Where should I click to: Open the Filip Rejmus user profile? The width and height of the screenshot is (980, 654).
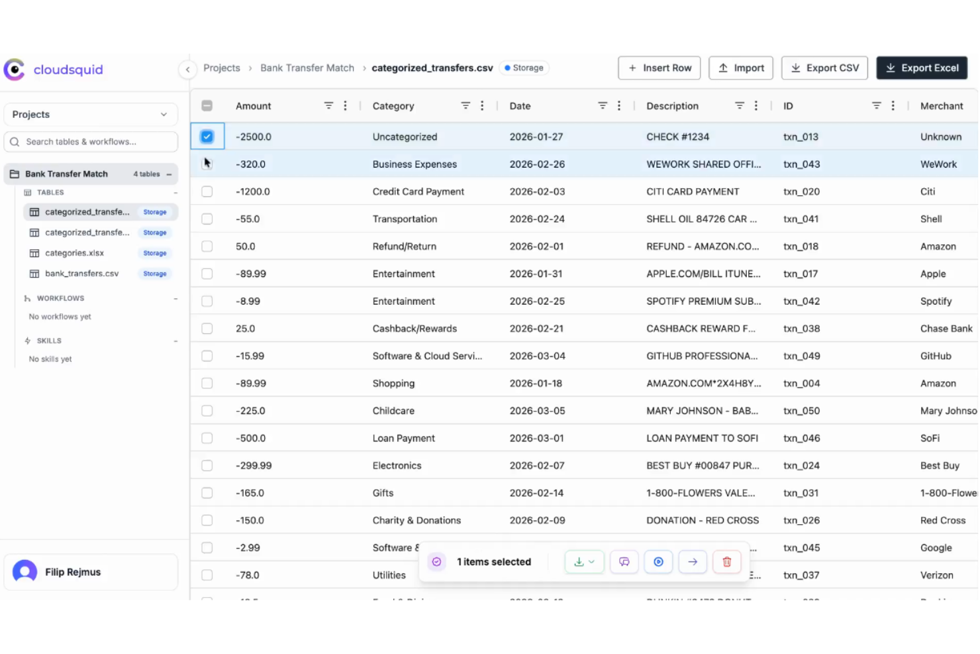(x=91, y=572)
